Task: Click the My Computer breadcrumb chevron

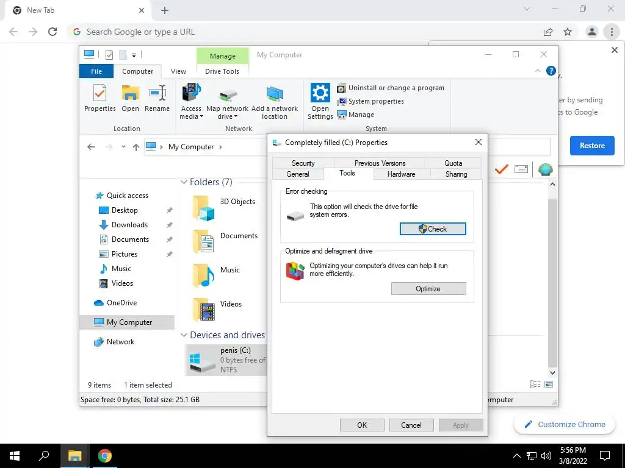Action: pos(220,147)
